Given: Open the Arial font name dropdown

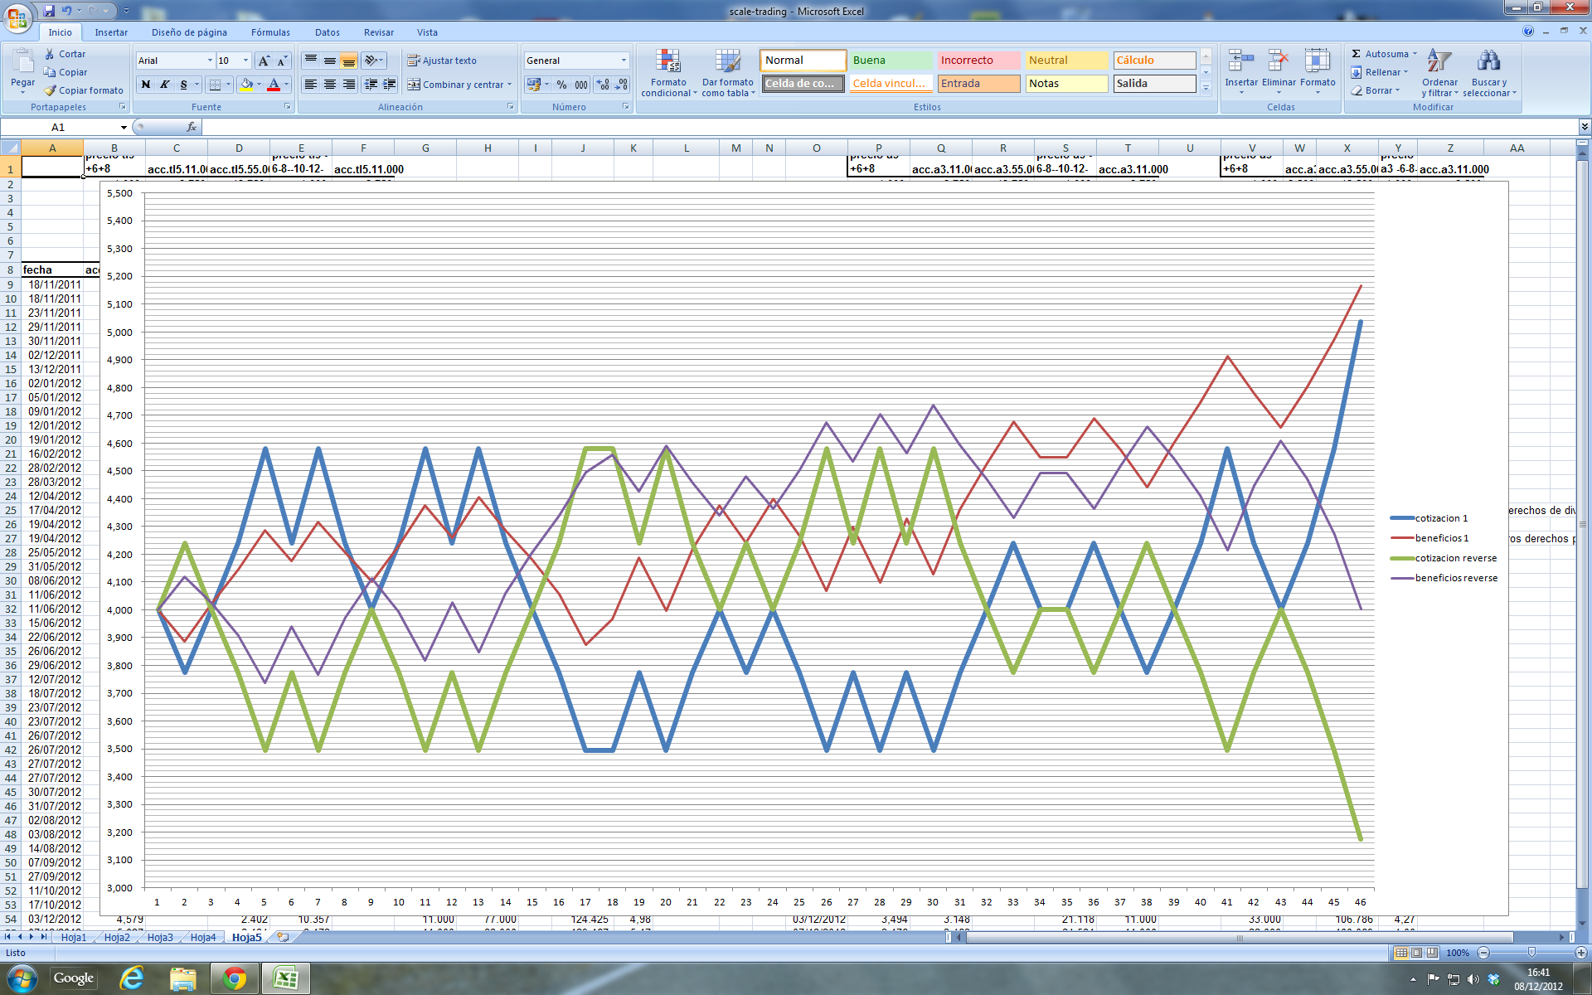Looking at the screenshot, I should [x=210, y=61].
